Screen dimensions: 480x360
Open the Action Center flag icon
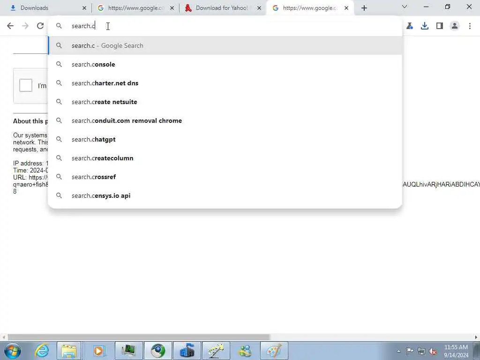(410, 351)
